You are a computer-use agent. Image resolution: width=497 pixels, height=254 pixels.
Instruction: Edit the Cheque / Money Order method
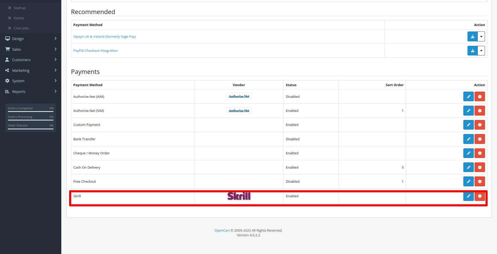468,153
